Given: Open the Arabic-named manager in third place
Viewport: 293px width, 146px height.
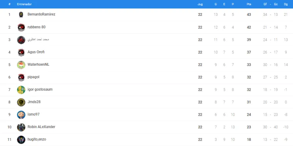Looking at the screenshot, I should coord(38,40).
